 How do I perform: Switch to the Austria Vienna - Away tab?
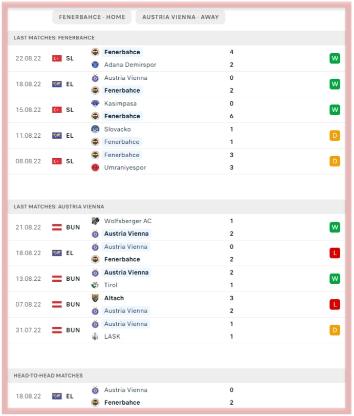tap(180, 17)
